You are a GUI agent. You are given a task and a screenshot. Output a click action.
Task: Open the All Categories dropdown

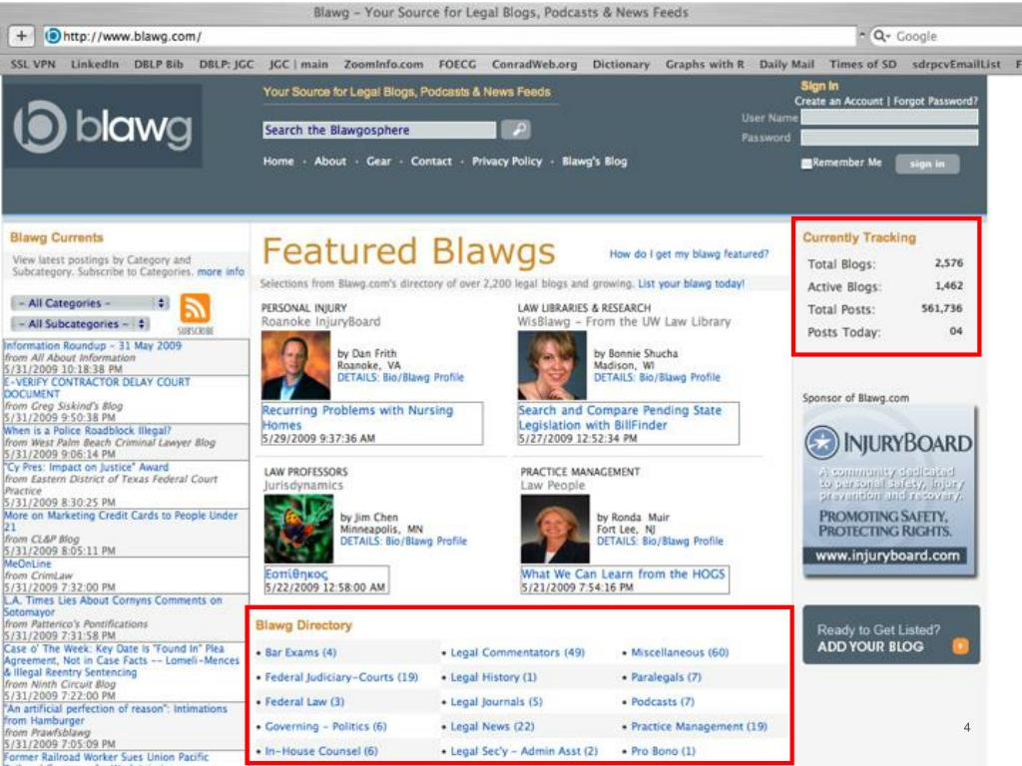[x=90, y=303]
